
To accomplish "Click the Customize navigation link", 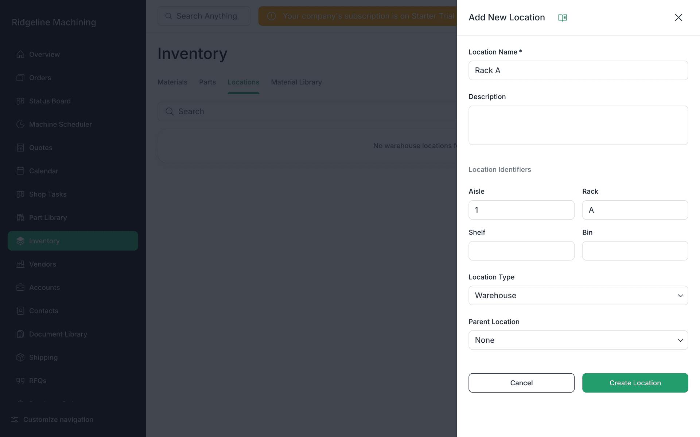I will [58, 420].
